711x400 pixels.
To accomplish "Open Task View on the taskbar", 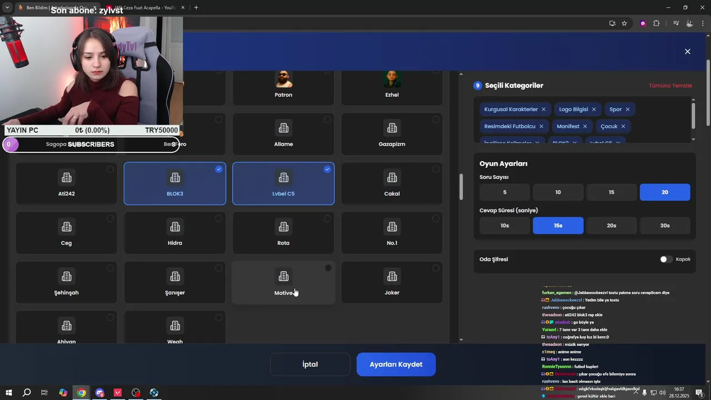I will pyautogui.click(x=44, y=393).
